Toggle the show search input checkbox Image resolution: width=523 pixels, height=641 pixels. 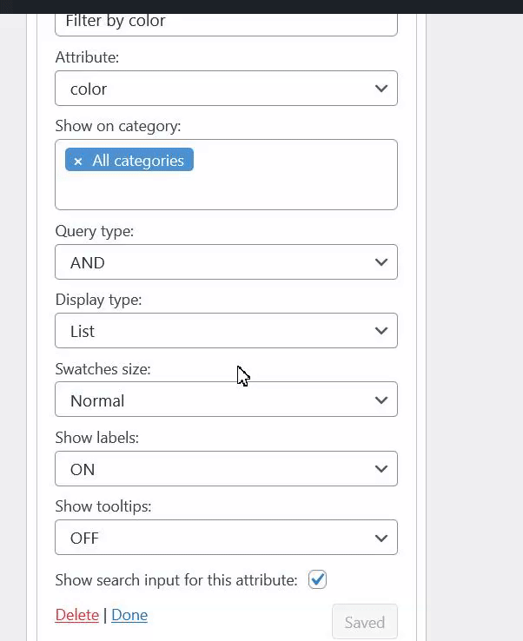point(317,579)
